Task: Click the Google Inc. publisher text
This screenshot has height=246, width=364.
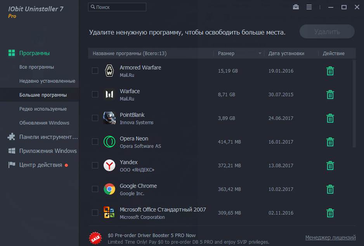Action: pos(132,193)
